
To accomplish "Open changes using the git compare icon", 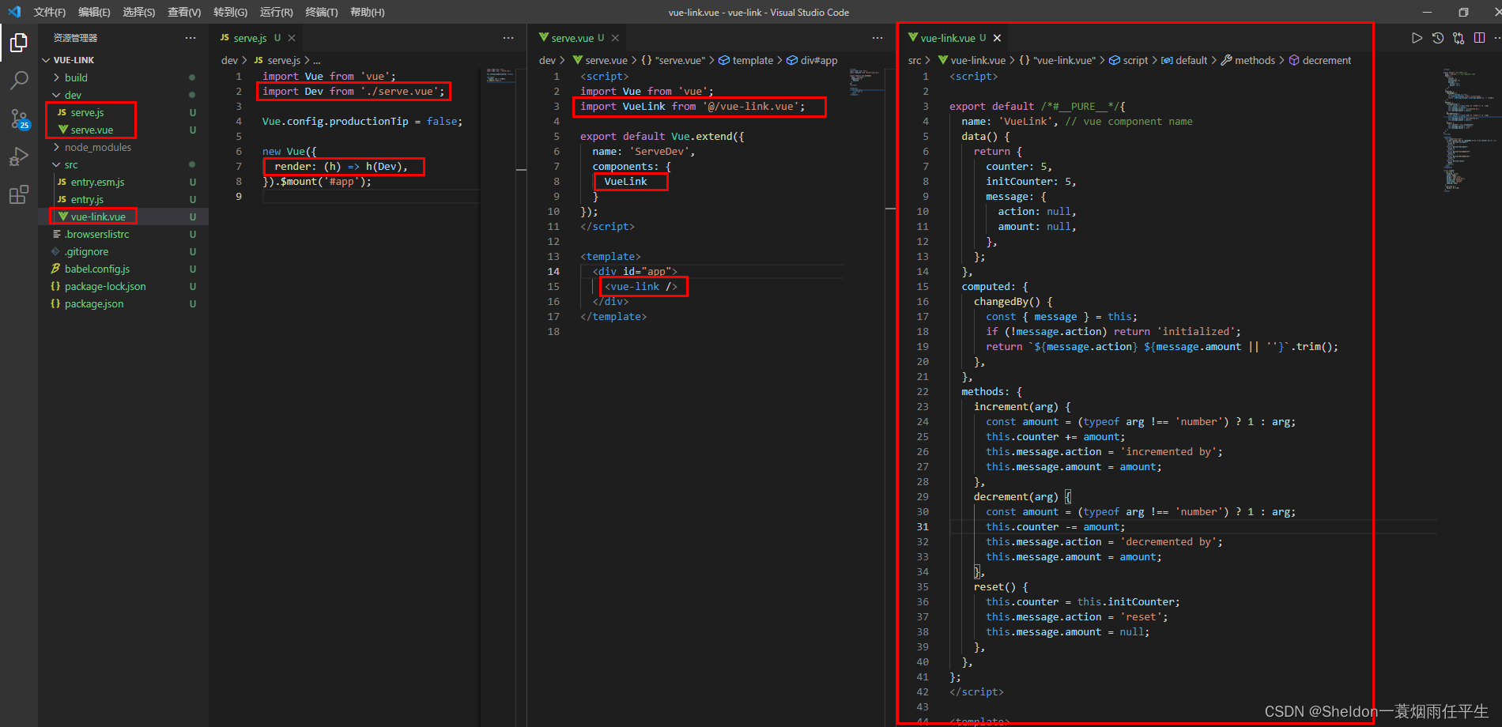I will coord(1459,38).
